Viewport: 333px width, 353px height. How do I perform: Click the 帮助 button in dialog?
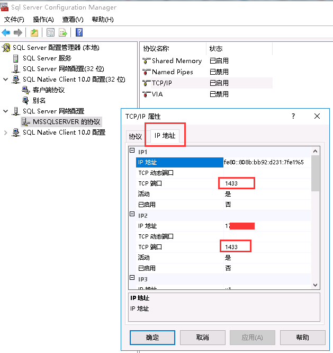coord(303,338)
